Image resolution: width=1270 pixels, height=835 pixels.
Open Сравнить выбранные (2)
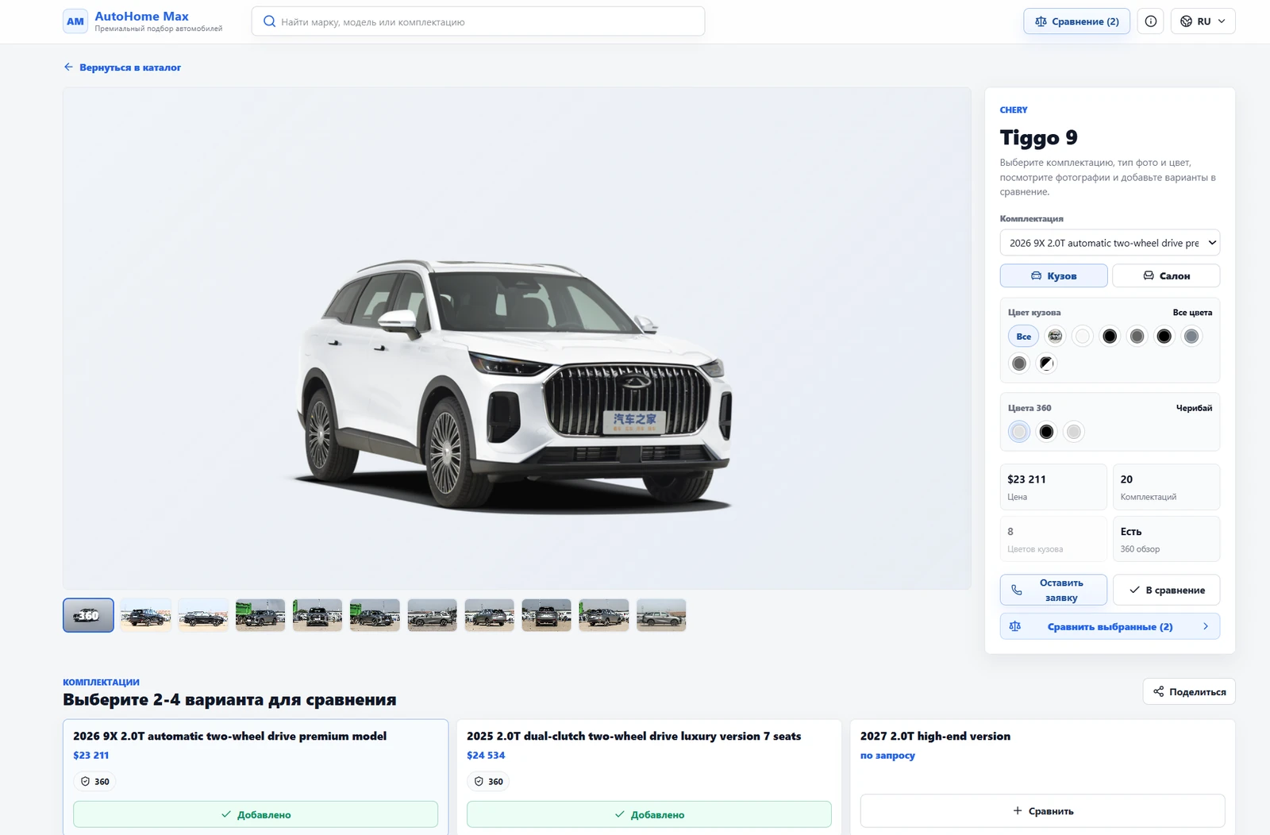(1110, 626)
